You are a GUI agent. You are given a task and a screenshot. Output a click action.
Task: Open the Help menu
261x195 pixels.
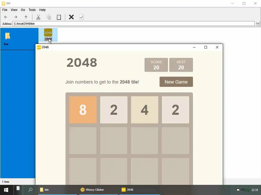[43, 10]
